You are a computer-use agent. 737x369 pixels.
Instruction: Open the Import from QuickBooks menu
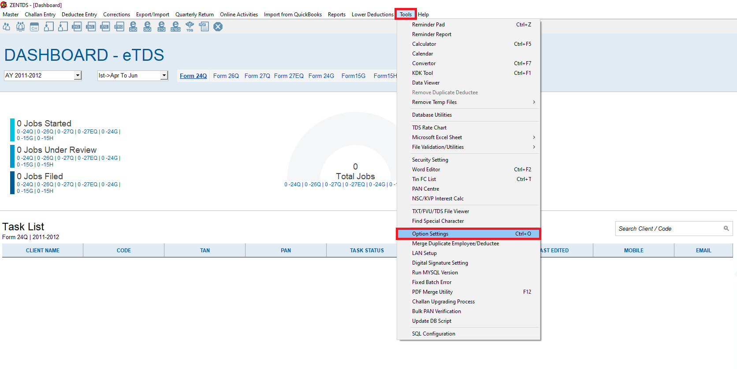click(293, 15)
